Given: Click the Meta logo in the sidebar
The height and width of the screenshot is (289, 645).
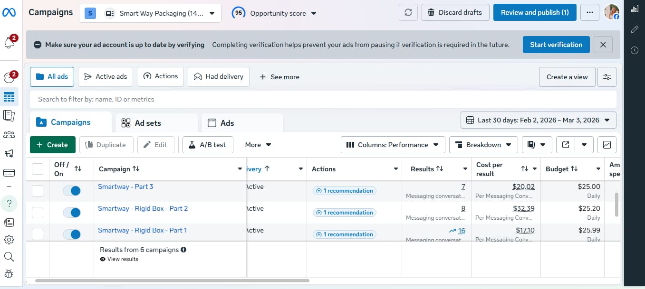Looking at the screenshot, I should pyautogui.click(x=9, y=12).
